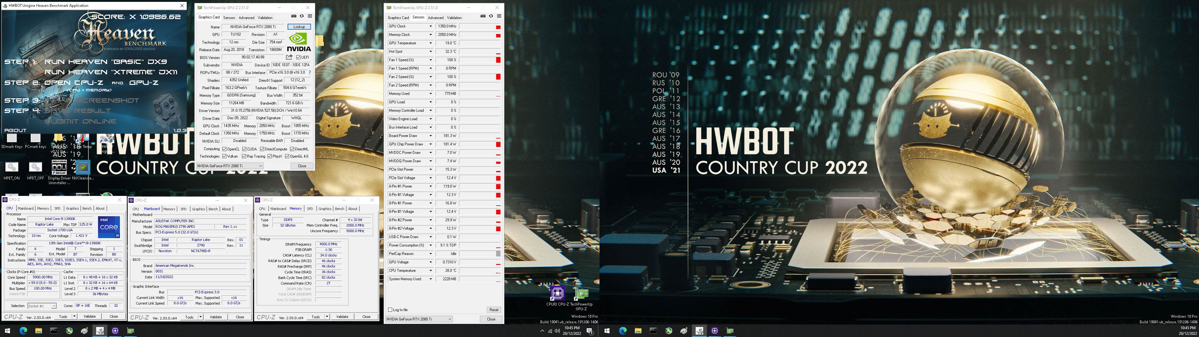The height and width of the screenshot is (337, 1199).
Task: Open Windows Start menu on left taskbar
Action: [x=7, y=331]
